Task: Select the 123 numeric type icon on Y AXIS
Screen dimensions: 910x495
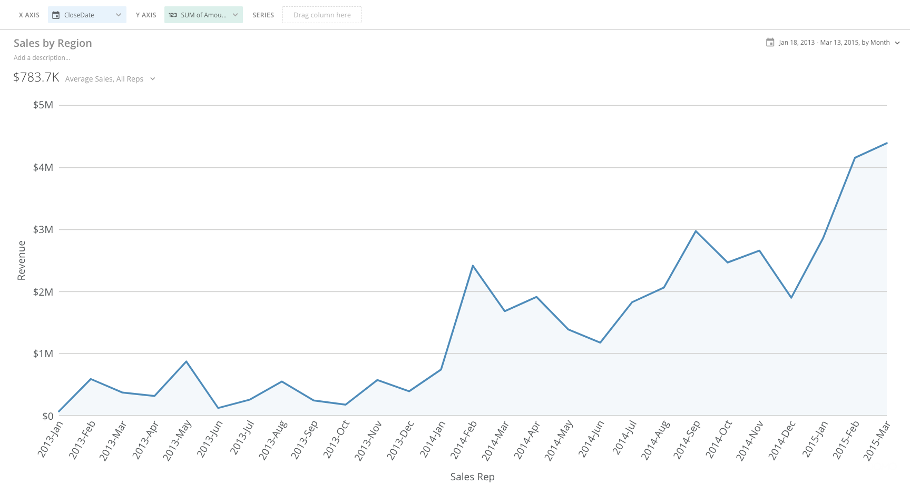Action: click(172, 15)
